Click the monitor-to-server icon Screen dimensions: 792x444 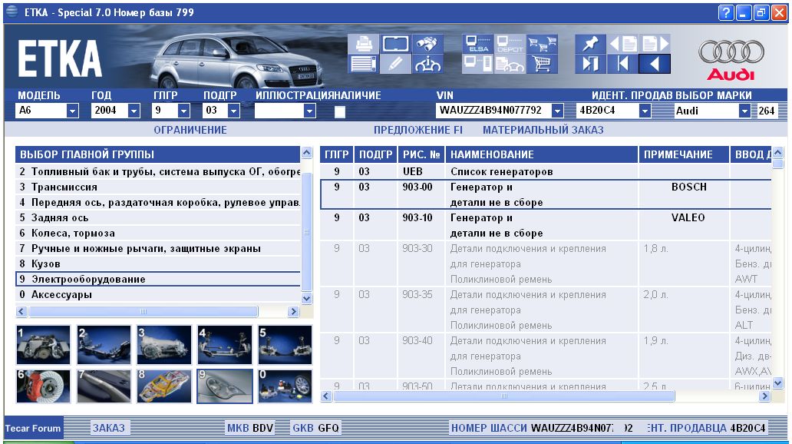coord(477,65)
